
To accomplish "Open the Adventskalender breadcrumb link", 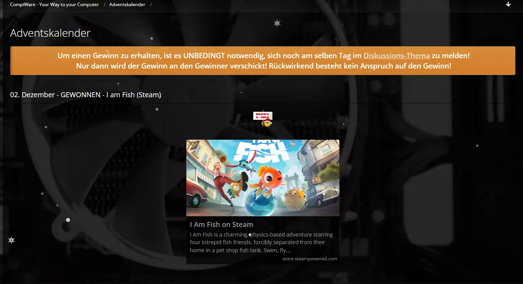I will coord(127,5).
